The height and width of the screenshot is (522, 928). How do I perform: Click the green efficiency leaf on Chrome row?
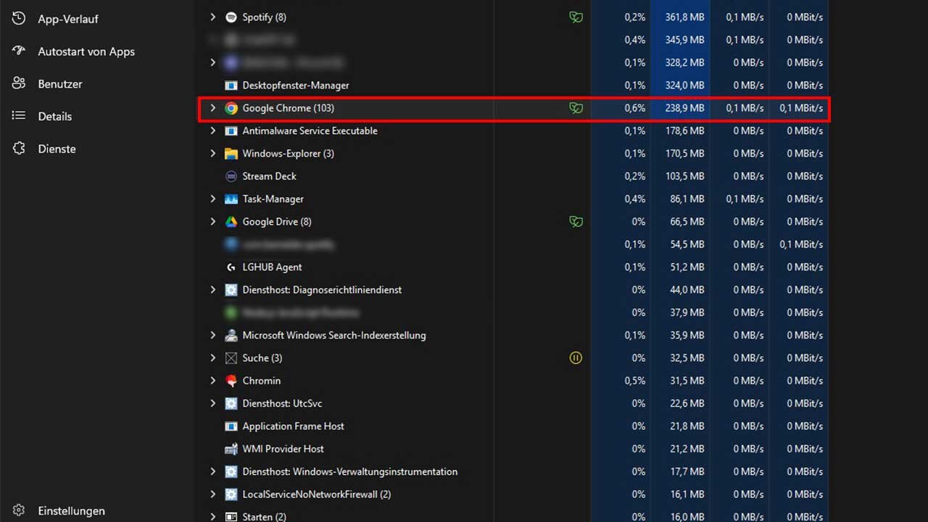point(576,108)
